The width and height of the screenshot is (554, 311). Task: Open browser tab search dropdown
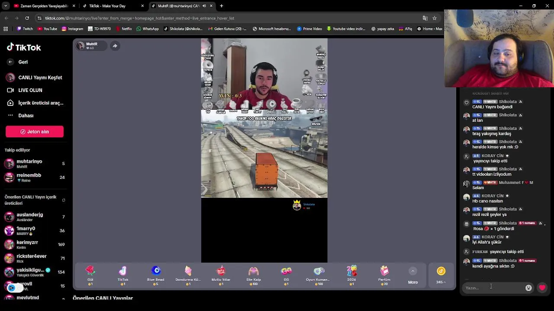pos(6,6)
